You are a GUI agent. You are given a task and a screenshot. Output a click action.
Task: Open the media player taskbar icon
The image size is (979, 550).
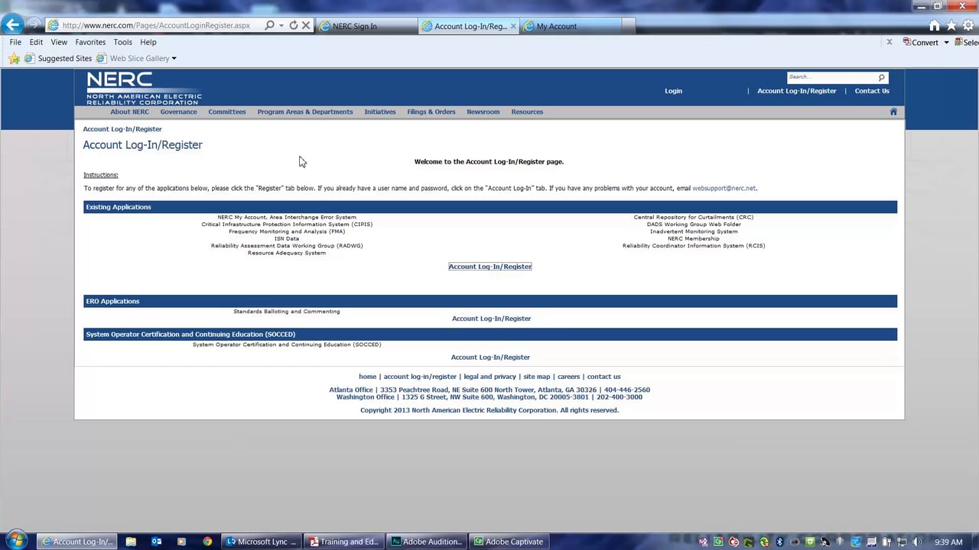click(x=181, y=542)
